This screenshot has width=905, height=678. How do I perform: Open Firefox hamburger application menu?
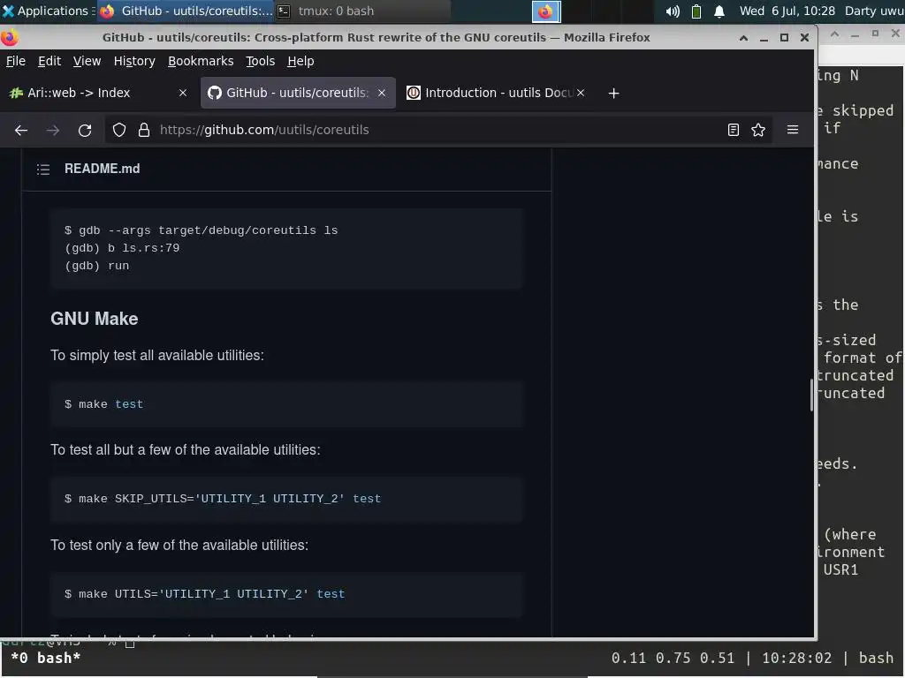[x=793, y=131]
